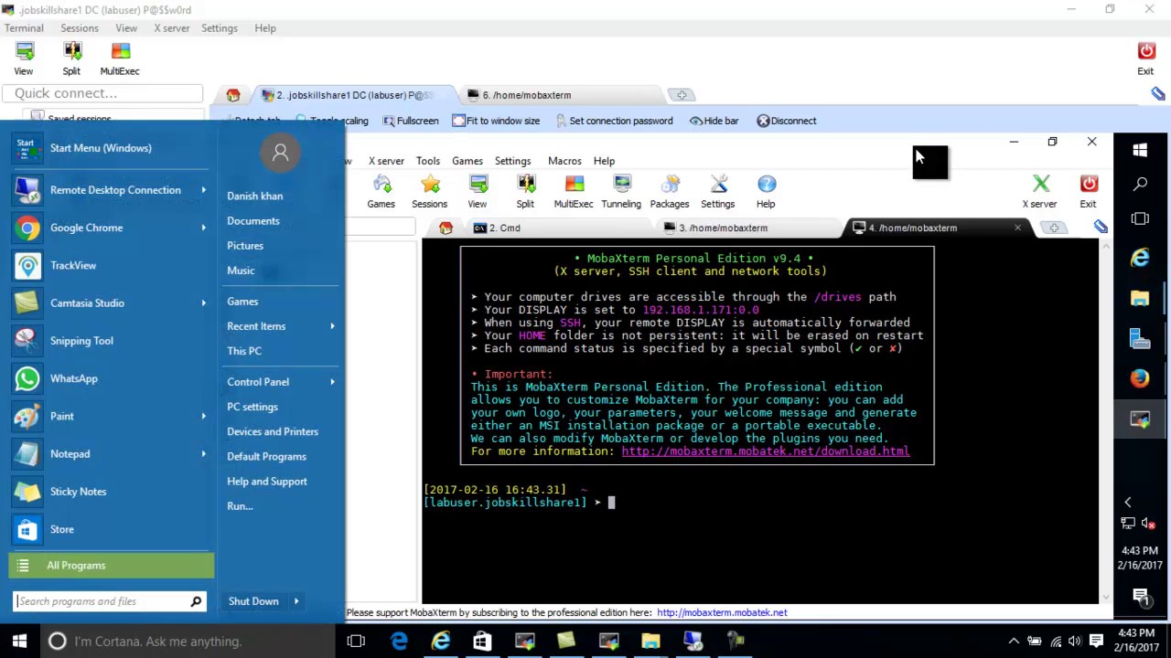This screenshot has width=1171, height=658.
Task: Expand Notepad recent files arrow
Action: click(x=203, y=454)
